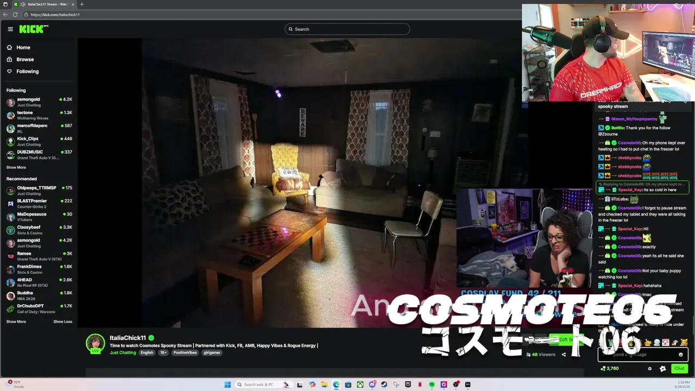
Task: Click ItaliaChick11 streamer avatar
Action: [x=95, y=344]
